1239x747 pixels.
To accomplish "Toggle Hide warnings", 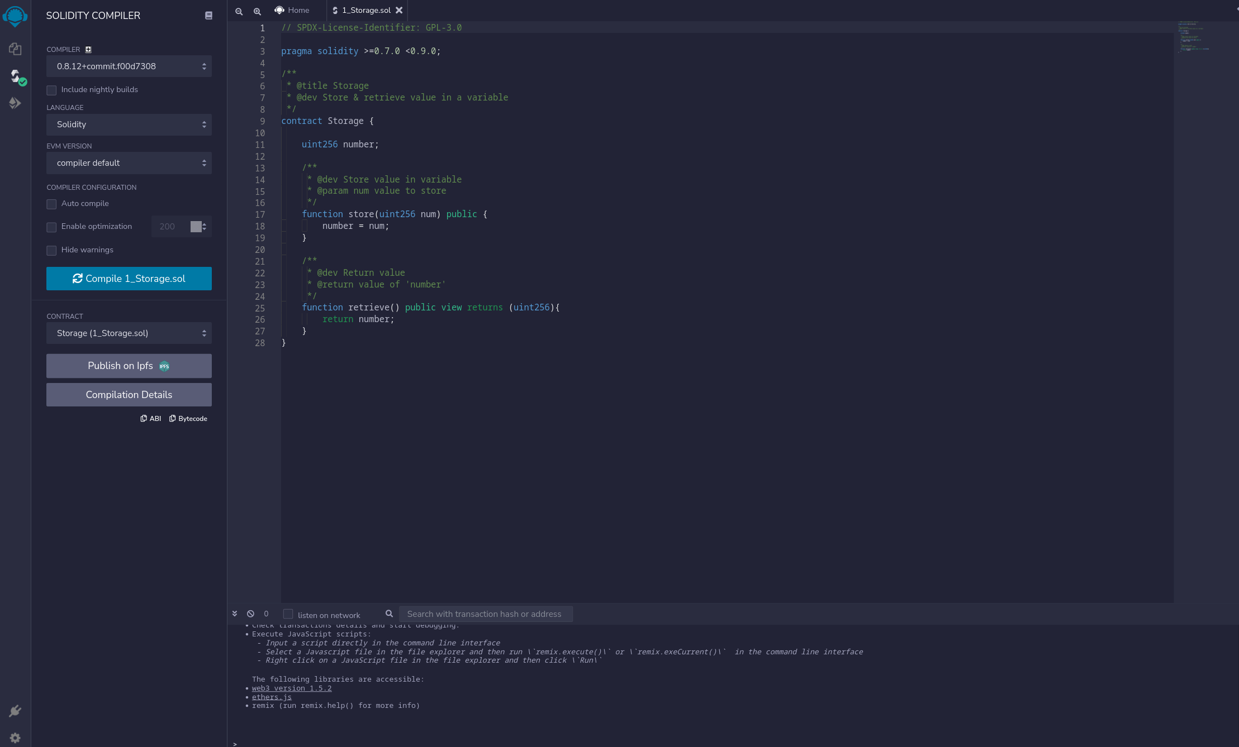I will tap(51, 251).
